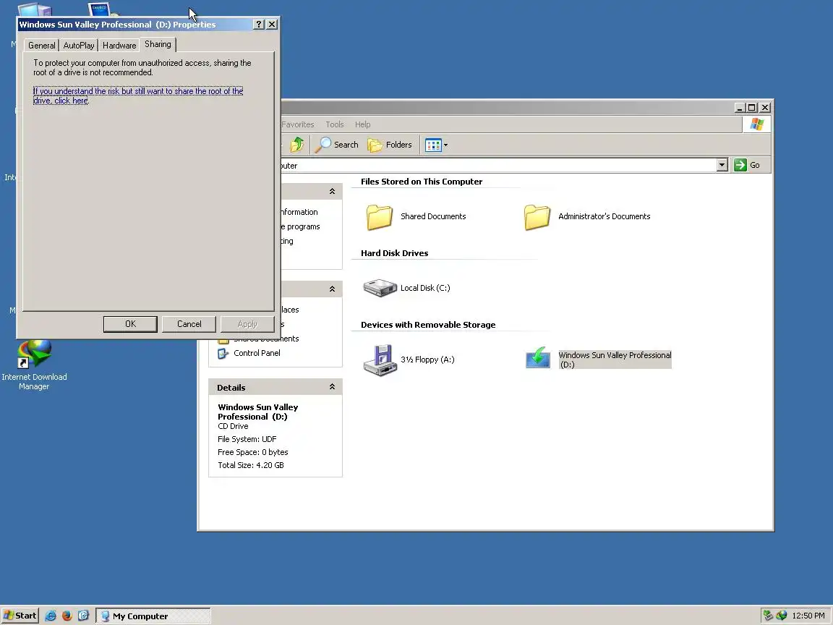833x625 pixels.
Task: Select the Hardware tab
Action: point(119,45)
